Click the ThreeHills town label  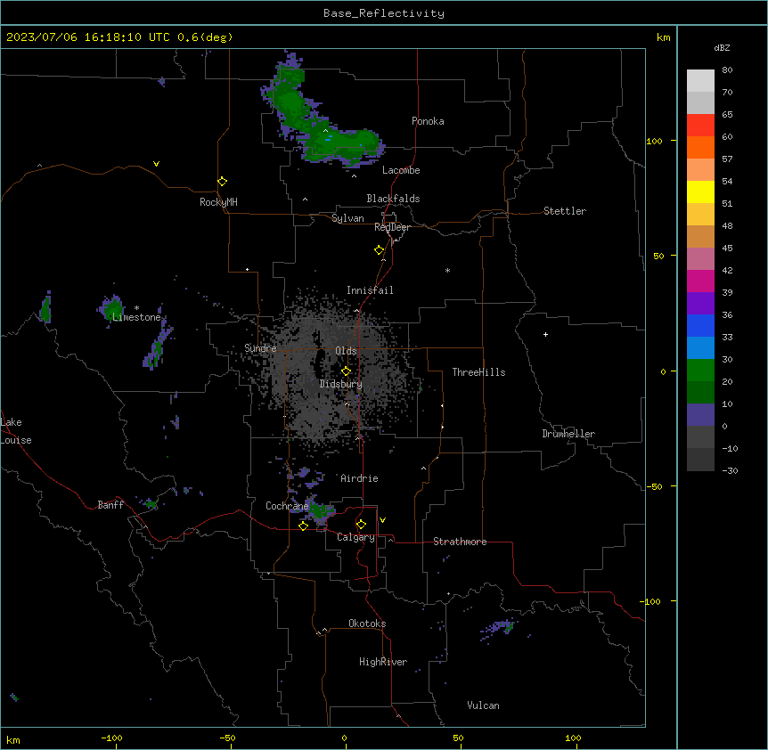pyautogui.click(x=478, y=372)
